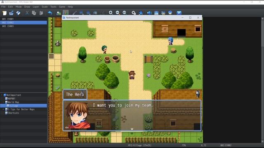264x148 pixels.
Task: Click the green-haired NPC in game window
Action: click(x=104, y=49)
